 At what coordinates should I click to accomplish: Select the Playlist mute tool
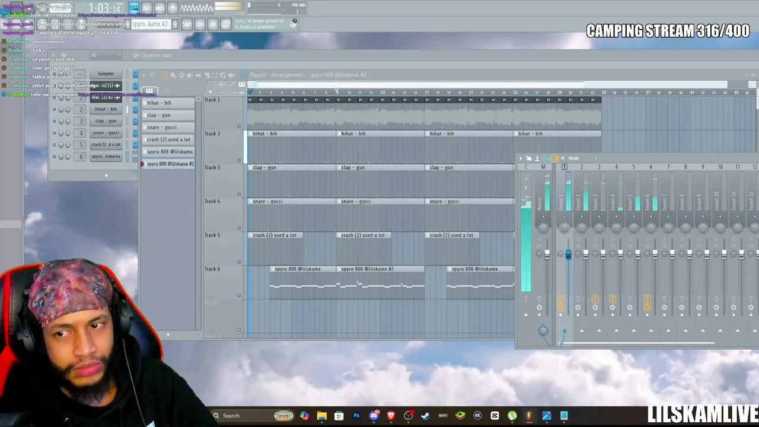[x=190, y=75]
